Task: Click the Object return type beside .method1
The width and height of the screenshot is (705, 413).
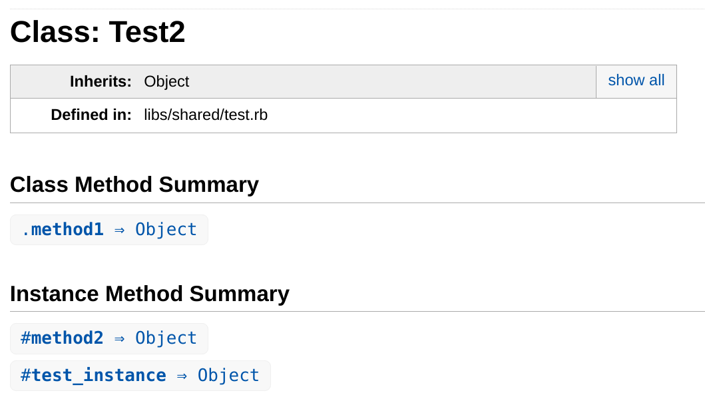Action: 166,230
